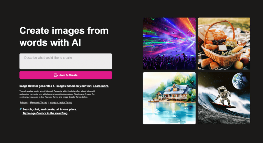The width and height of the screenshot is (263, 143).
Task: Select the laser light concert thumbnail
Action: (x=169, y=43)
